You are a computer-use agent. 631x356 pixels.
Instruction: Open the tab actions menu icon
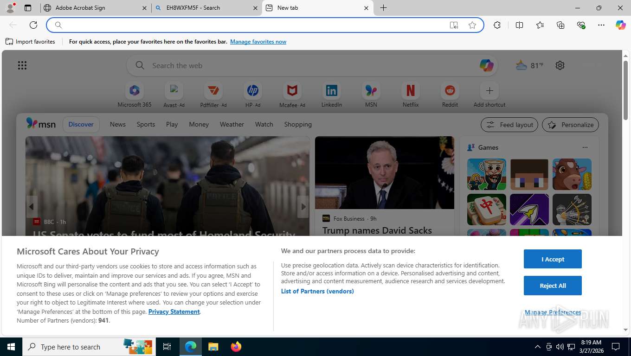tap(28, 8)
